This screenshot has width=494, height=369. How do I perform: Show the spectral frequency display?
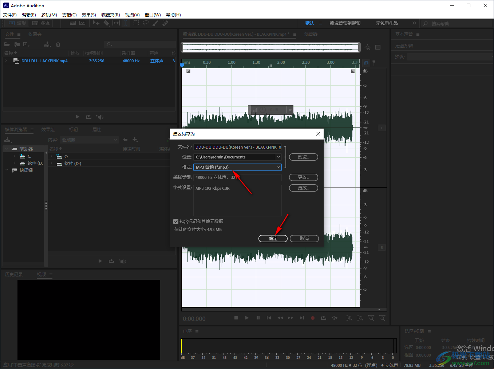pos(73,23)
